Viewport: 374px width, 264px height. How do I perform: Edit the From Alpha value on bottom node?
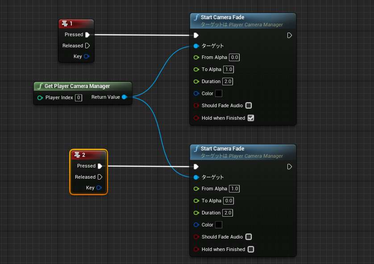point(234,189)
